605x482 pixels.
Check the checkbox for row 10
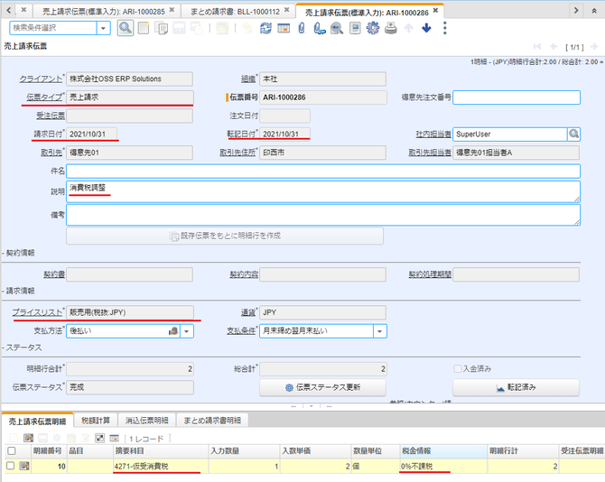(11, 466)
